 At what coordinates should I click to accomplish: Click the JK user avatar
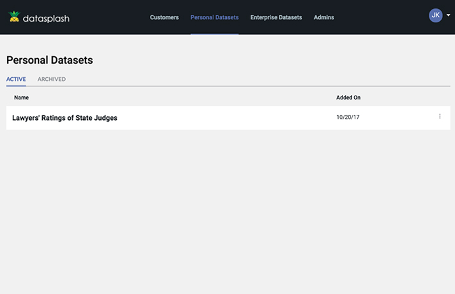(x=436, y=15)
